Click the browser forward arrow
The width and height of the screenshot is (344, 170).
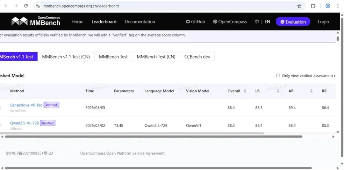[x=16, y=6]
